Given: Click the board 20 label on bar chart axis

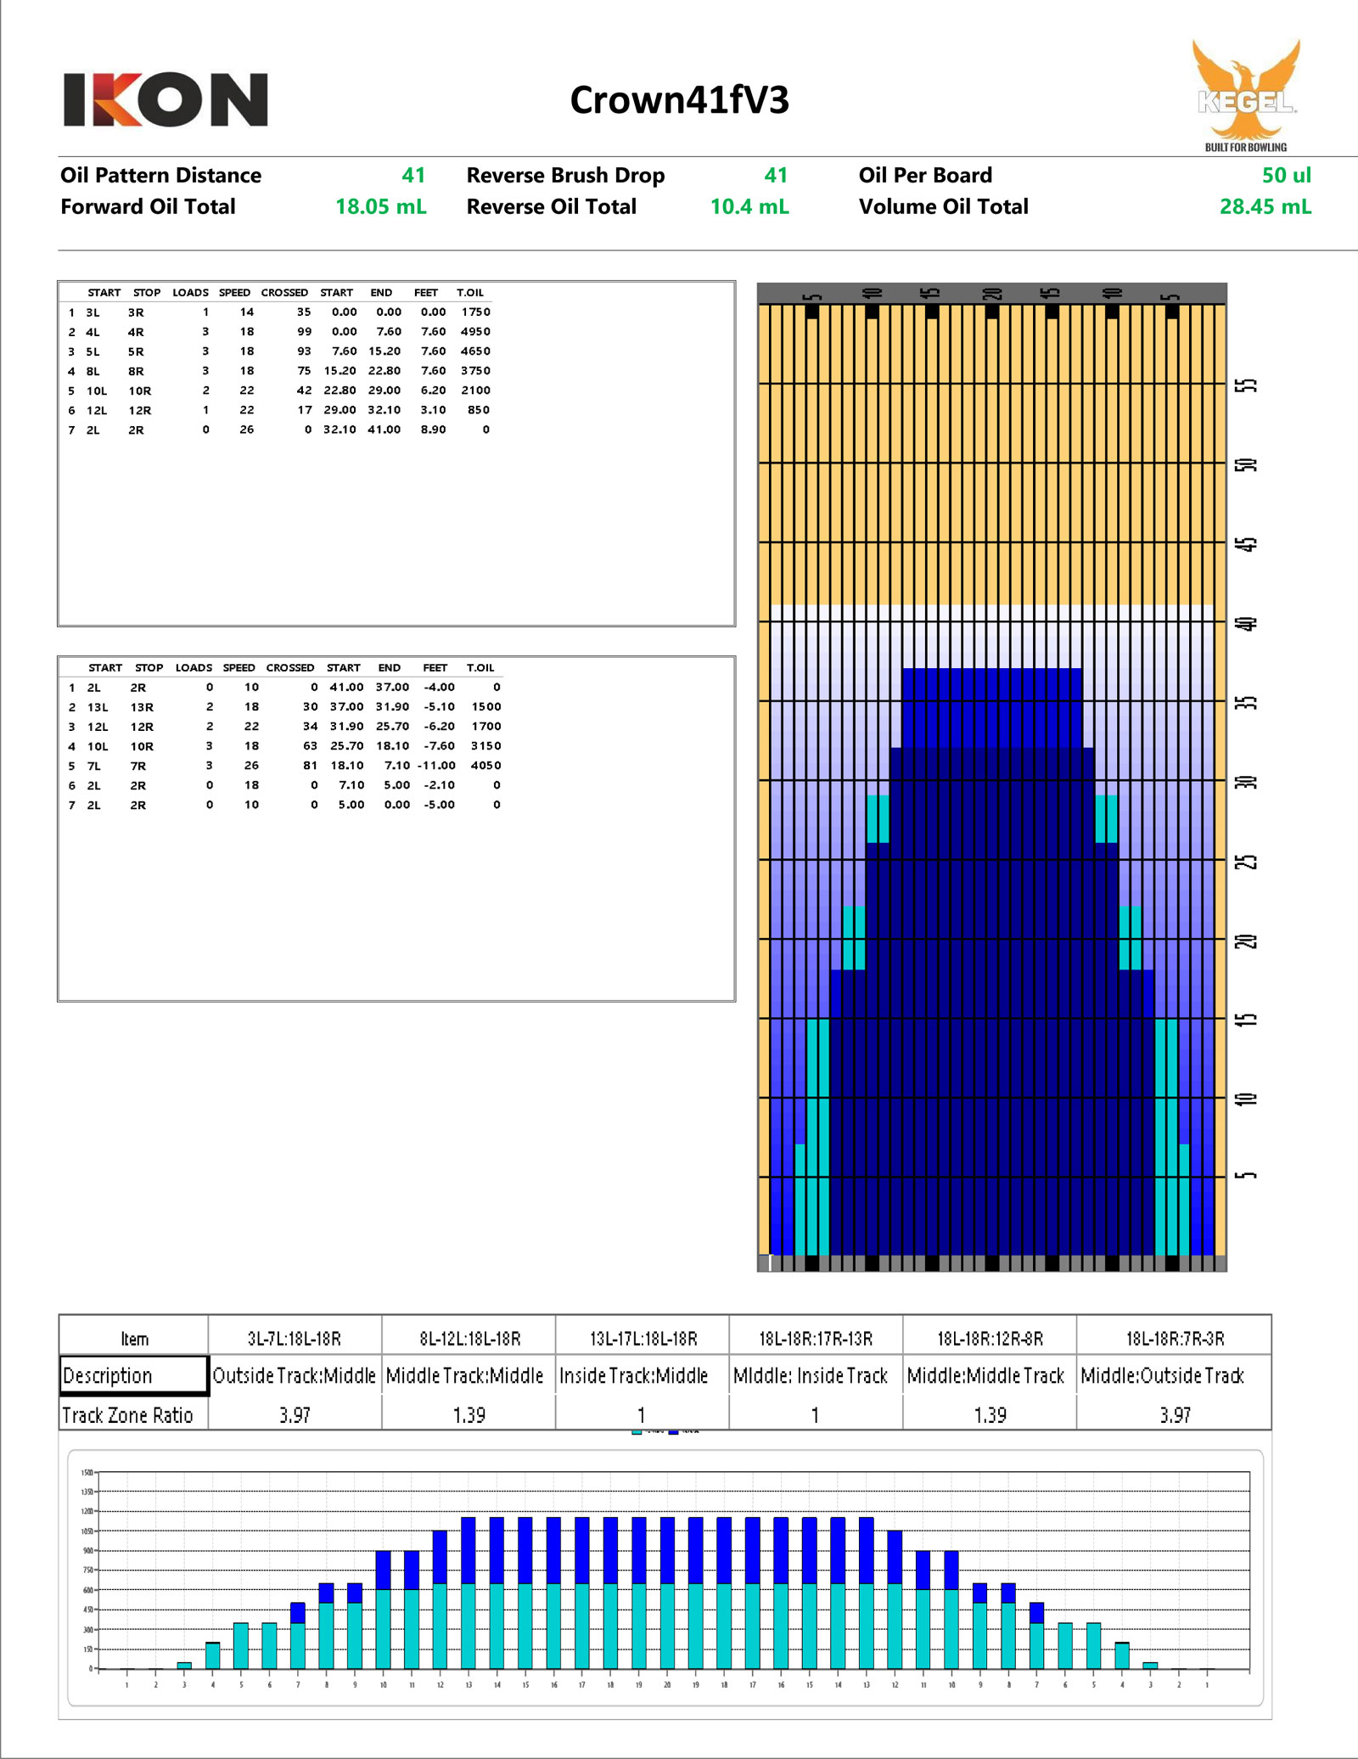Looking at the screenshot, I should pos(667,1685).
